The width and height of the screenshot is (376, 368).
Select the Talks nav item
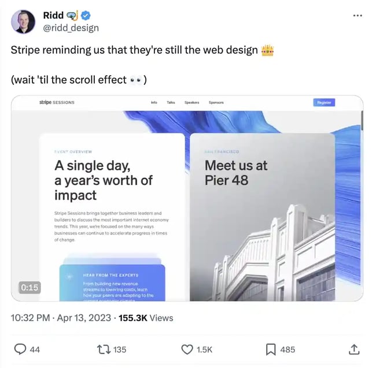pyautogui.click(x=171, y=102)
